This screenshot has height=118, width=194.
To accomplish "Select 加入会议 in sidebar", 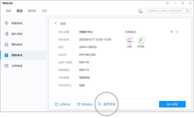I will tap(23, 34).
